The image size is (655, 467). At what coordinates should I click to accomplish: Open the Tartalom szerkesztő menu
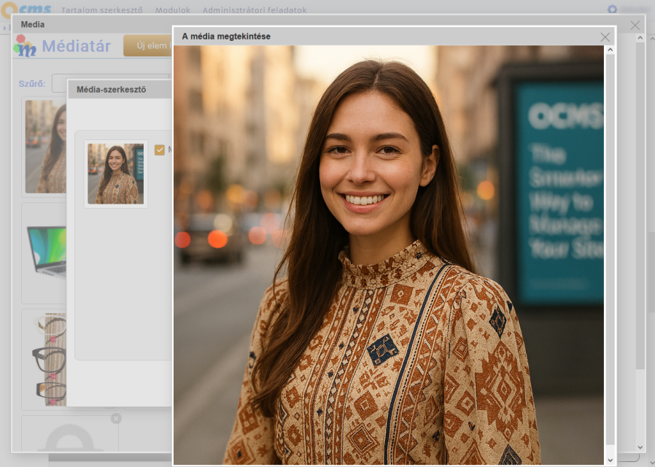click(x=102, y=10)
